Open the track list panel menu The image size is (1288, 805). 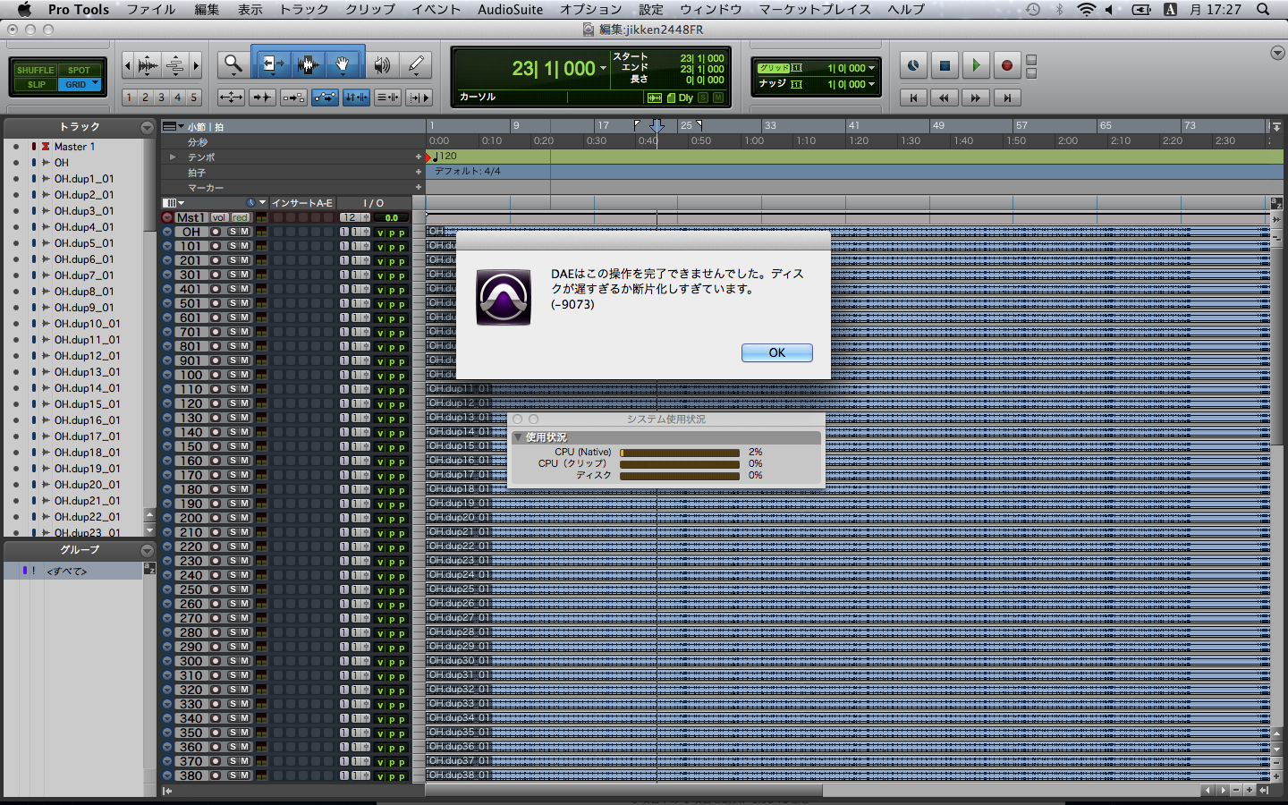coord(147,128)
